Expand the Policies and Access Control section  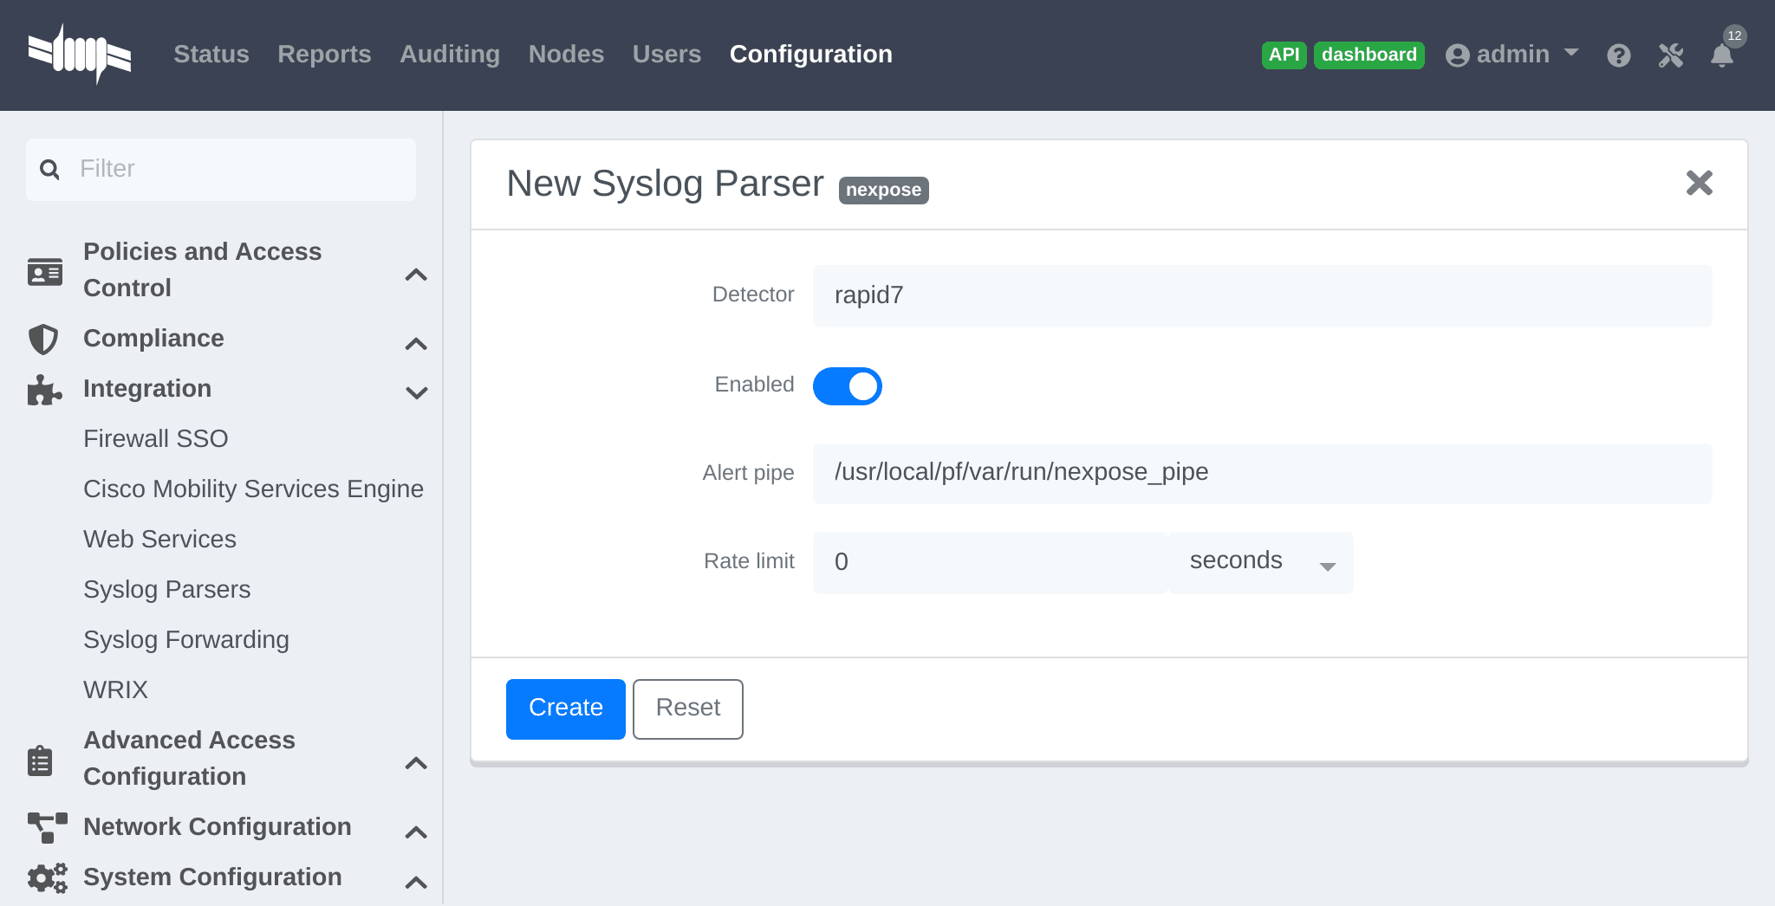pyautogui.click(x=417, y=275)
